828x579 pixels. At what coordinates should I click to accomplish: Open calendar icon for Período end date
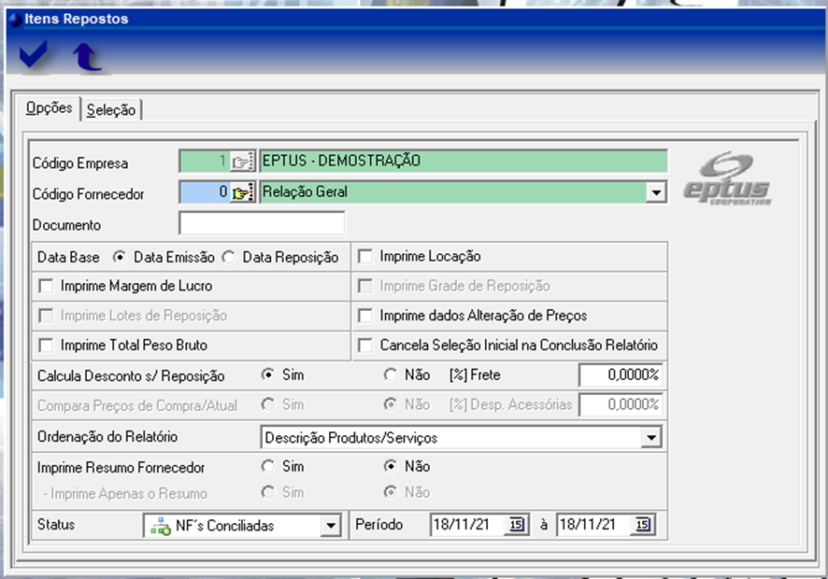(x=642, y=526)
